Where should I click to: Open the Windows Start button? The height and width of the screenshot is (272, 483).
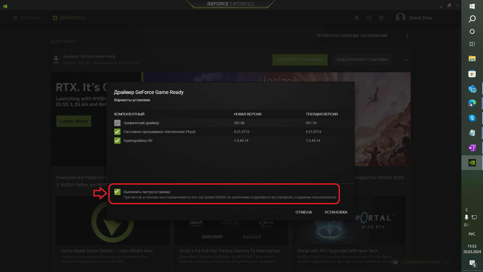(x=472, y=6)
